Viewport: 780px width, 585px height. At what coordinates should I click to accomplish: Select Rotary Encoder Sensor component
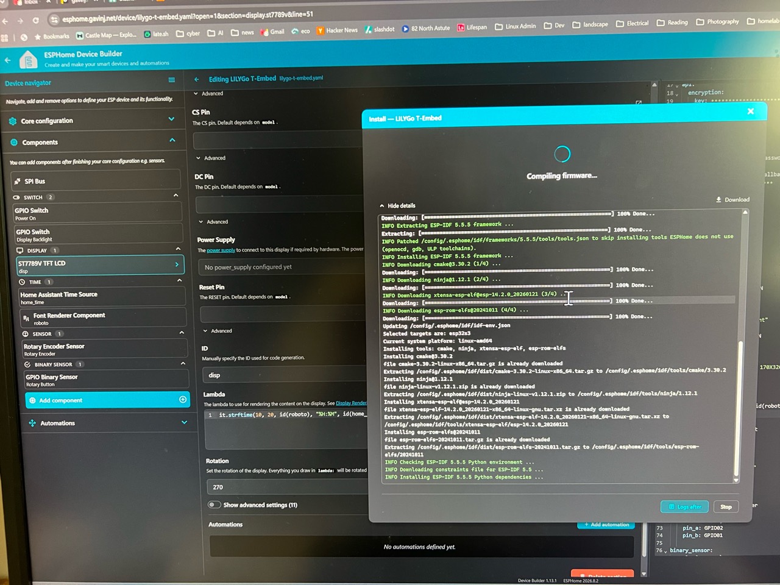[x=104, y=349]
